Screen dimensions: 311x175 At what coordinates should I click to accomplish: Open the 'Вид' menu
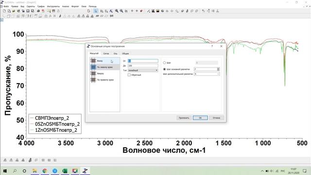tap(22, 6)
